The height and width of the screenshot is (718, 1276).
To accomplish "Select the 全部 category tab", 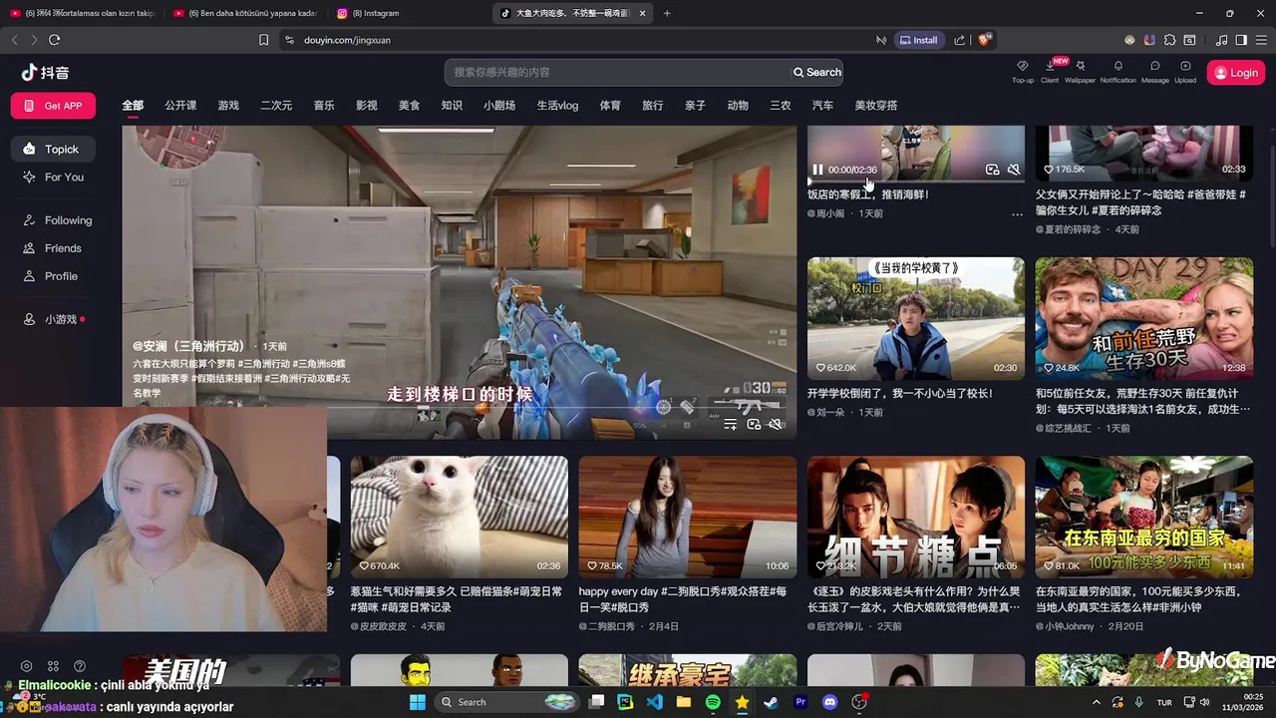I will (133, 106).
